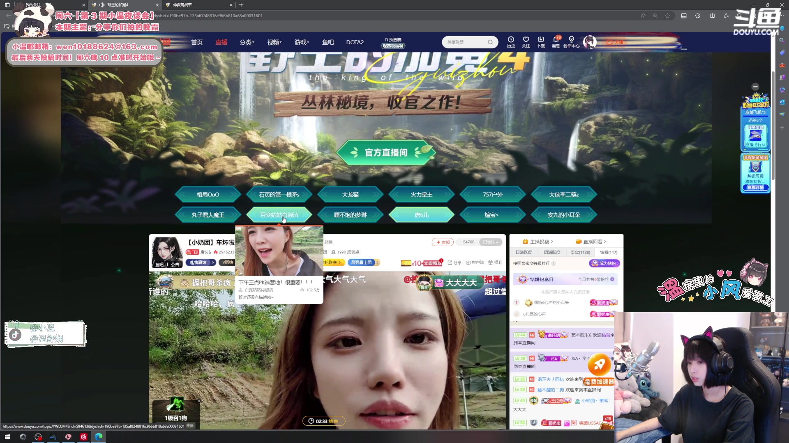Select streamer 睡不饱的梦琳
Viewport: 789px width, 443px height.
click(350, 215)
